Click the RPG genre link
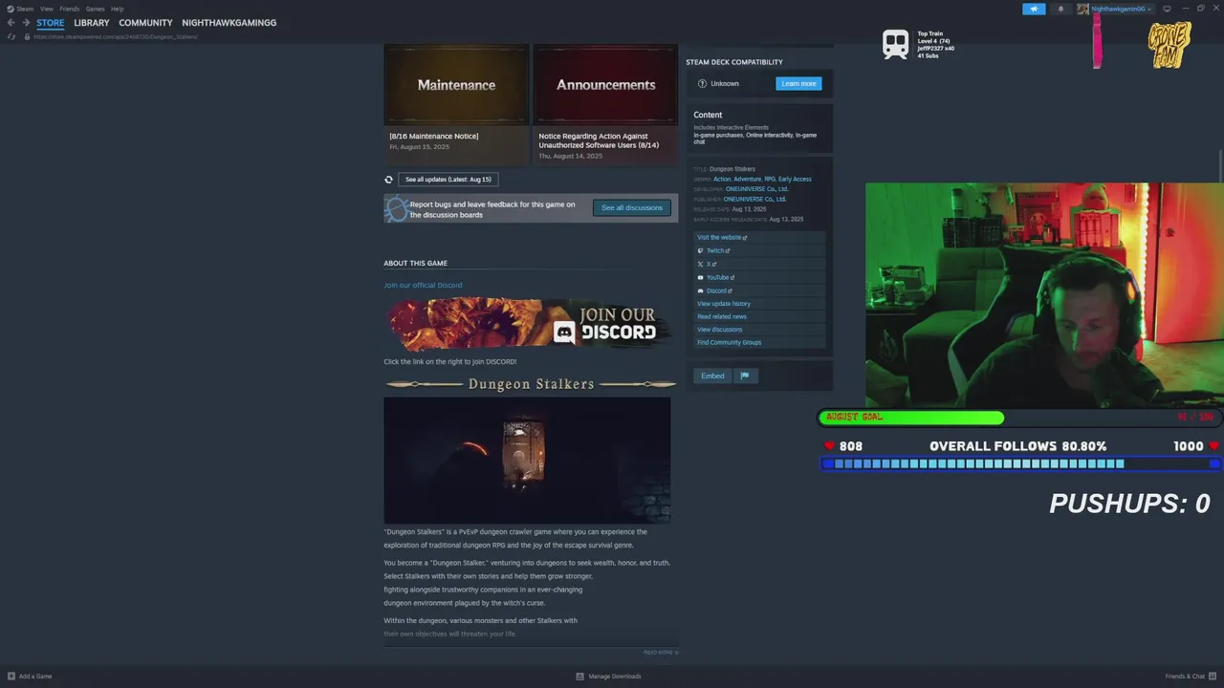Image resolution: width=1224 pixels, height=688 pixels. click(770, 180)
